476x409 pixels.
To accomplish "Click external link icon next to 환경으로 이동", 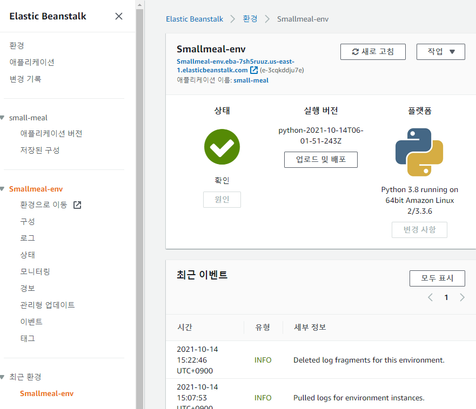I will tap(77, 205).
